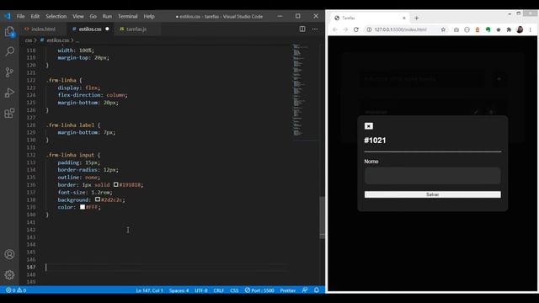This screenshot has width=539, height=303.
Task: Click the Prettier status item
Action: tap(288, 290)
